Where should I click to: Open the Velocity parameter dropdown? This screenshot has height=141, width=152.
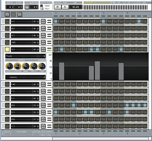tap(25, 77)
